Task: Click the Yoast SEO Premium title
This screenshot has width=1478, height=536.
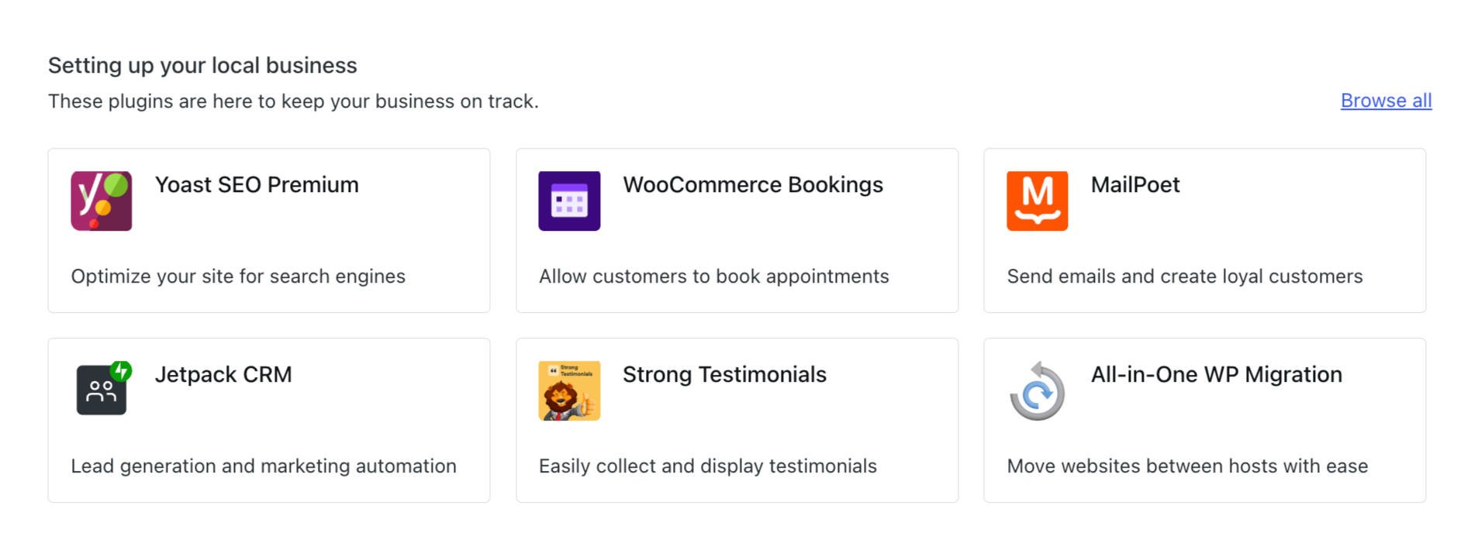Action: coord(257,184)
